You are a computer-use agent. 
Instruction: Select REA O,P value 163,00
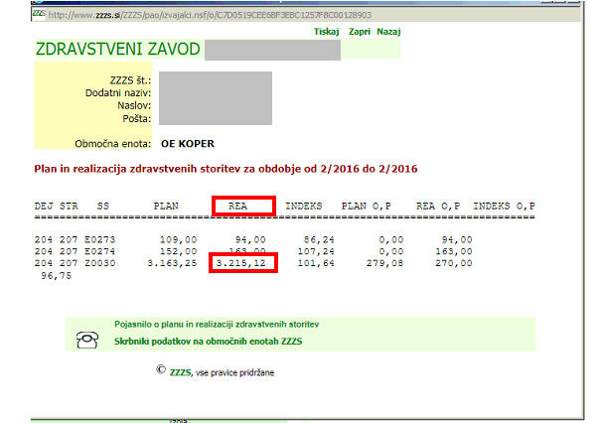[454, 252]
